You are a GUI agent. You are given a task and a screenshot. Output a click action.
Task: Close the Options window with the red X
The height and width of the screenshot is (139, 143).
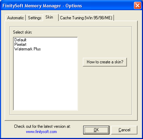click(x=137, y=5)
